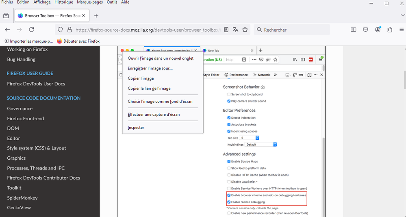Open Editor sidebar link
The image size is (406, 217).
point(13,138)
